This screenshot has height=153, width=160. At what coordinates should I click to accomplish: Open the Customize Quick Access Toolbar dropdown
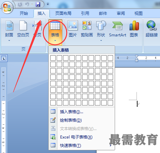(x=48, y=4)
